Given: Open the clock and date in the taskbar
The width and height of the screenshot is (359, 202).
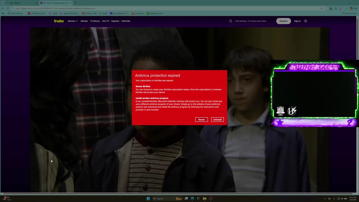Looking at the screenshot, I should (x=353, y=199).
